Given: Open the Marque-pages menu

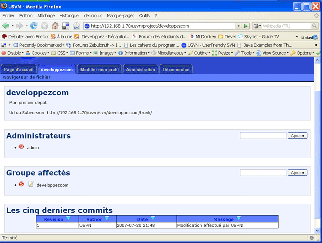Looking at the screenshot, I should click(x=120, y=16).
